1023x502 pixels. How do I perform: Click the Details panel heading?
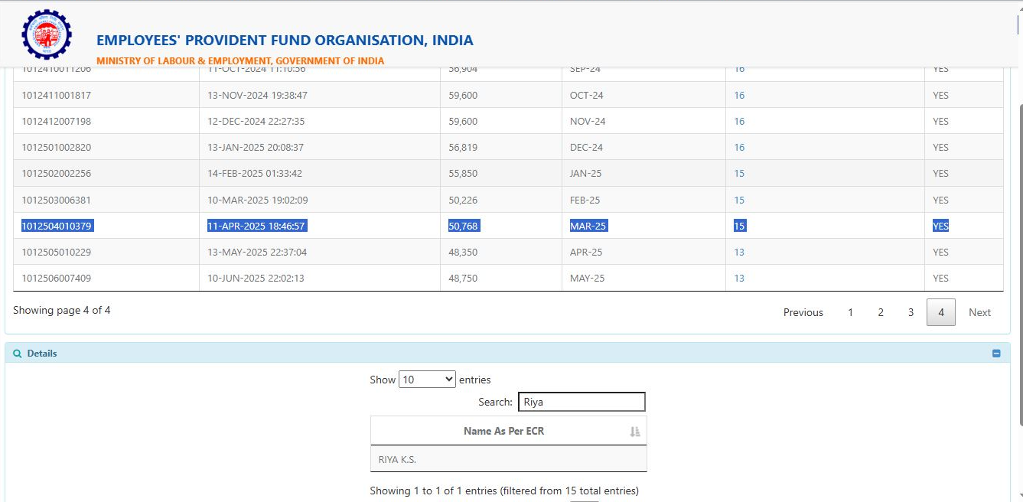(x=42, y=354)
